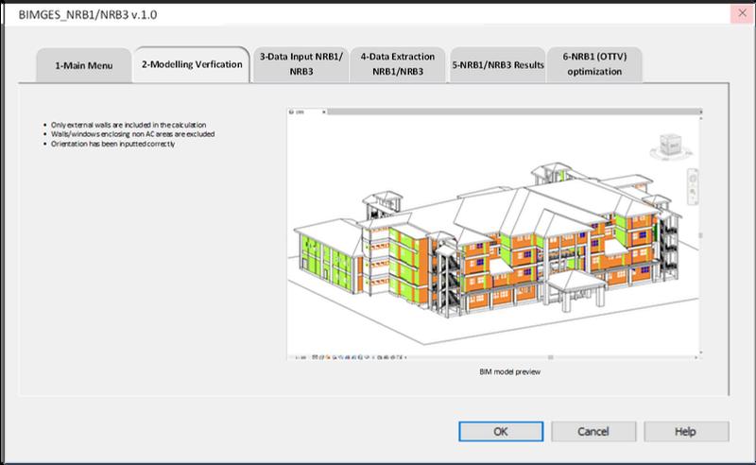This screenshot has width=756, height=465.
Task: Close the BIMGES_NRB1/NRB3 dialog with X
Action: [x=742, y=13]
